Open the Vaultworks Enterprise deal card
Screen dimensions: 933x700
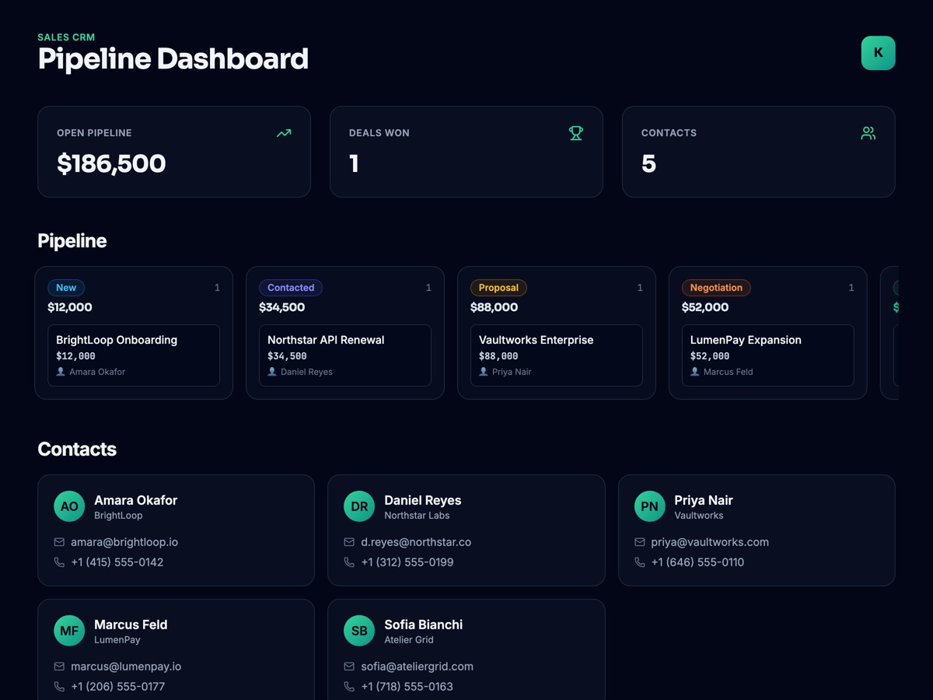pos(557,355)
